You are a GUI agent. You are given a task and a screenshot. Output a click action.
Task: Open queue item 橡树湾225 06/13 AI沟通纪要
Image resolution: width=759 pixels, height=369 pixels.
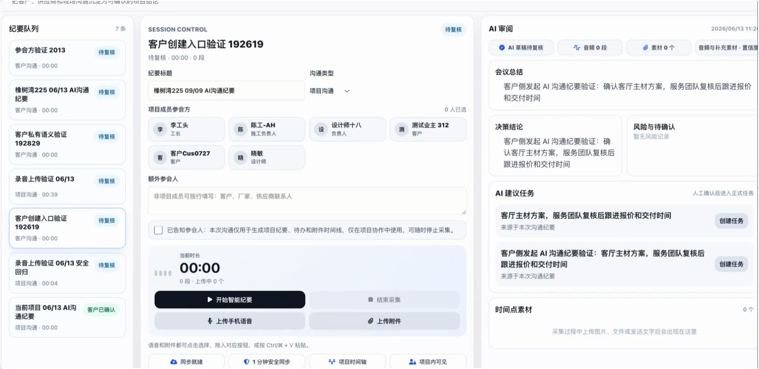pyautogui.click(x=67, y=100)
